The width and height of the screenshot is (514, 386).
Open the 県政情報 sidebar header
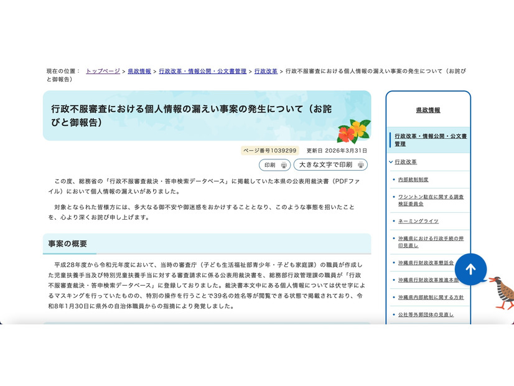click(428, 109)
